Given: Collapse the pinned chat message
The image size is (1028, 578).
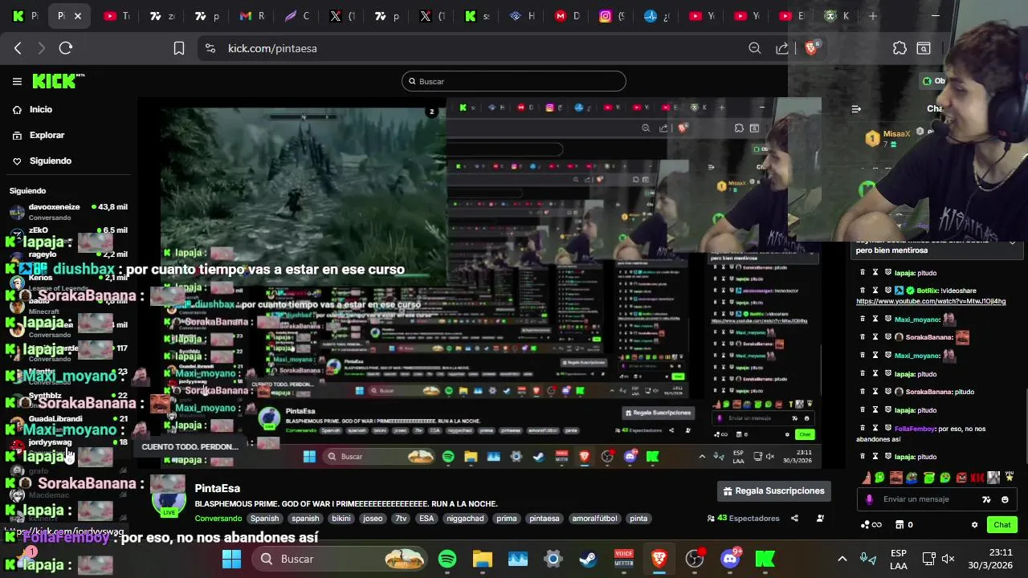Looking at the screenshot, I should [1012, 242].
